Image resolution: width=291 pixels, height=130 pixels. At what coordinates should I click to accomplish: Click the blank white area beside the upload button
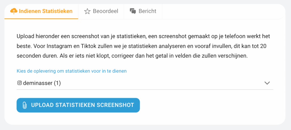(x=206, y=105)
